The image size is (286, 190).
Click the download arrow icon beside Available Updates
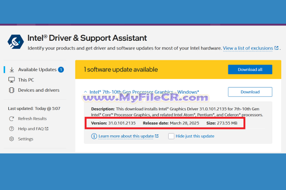click(x=12, y=70)
